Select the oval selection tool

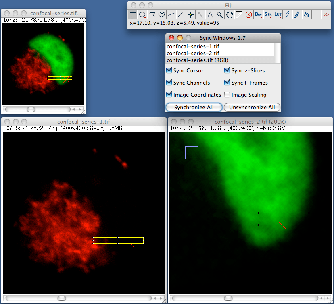point(143,14)
